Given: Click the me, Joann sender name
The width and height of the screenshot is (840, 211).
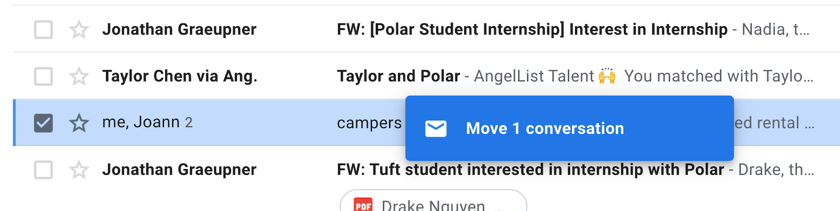Looking at the screenshot, I should 141,123.
